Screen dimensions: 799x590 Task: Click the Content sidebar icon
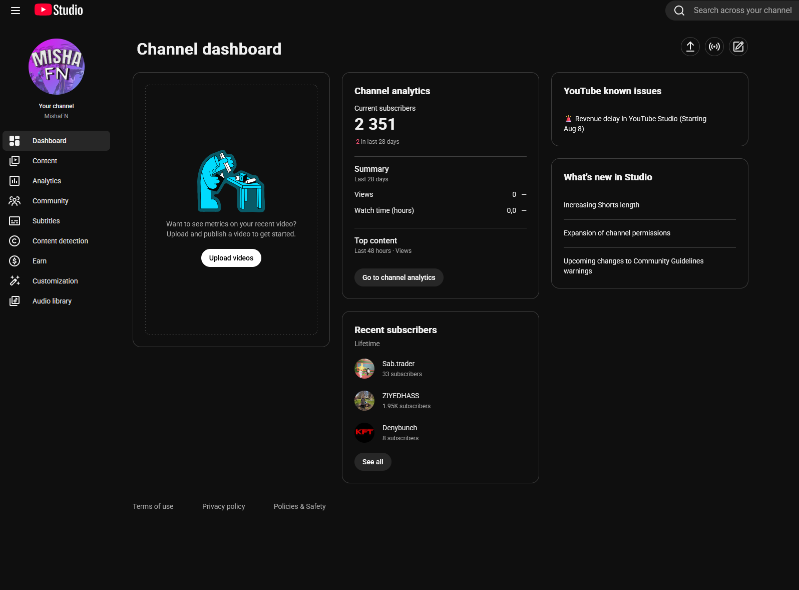(15, 161)
